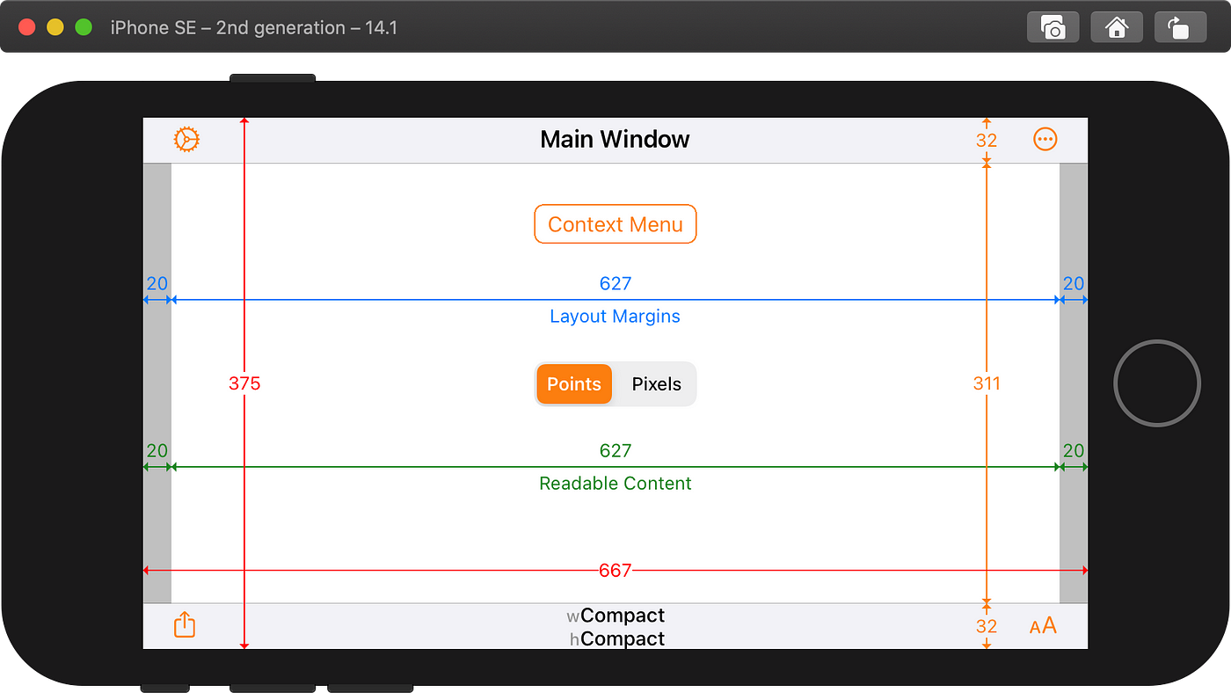The image size is (1231, 700).
Task: Select the Pixels segment
Action: pos(657,384)
